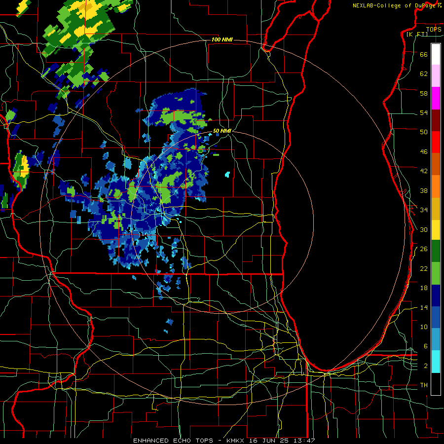Select the magenta legend swatch
This screenshot has height=444, width=444.
436,98
